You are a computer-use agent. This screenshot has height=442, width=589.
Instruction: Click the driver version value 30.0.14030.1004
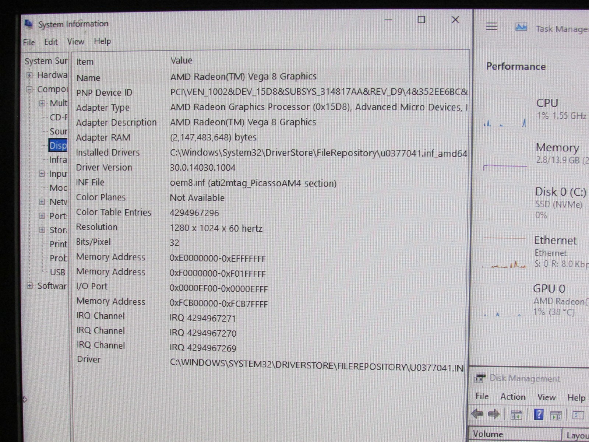(x=202, y=168)
